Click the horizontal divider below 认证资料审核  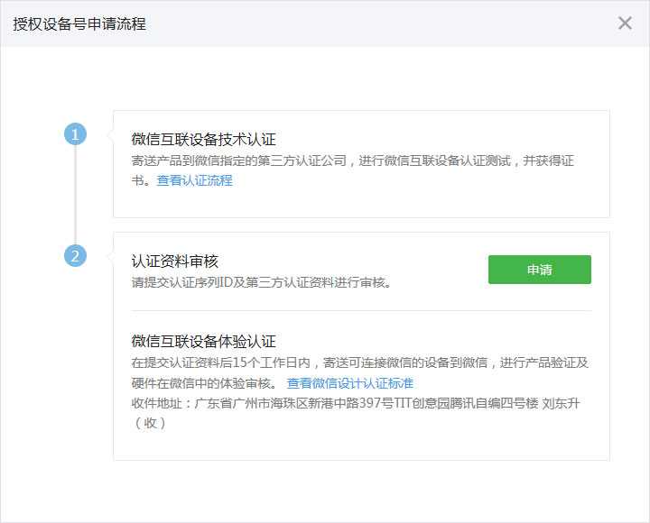pos(361,310)
